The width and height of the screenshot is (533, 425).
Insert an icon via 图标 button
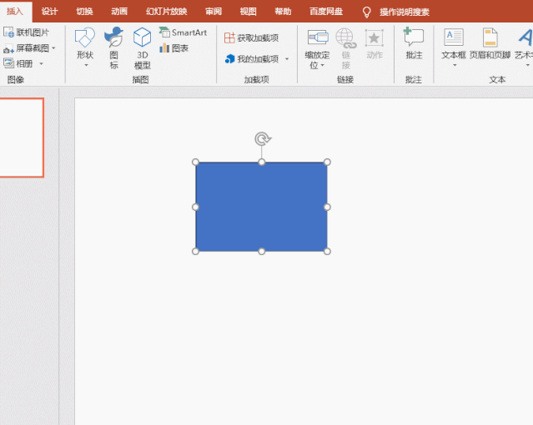pos(114,47)
